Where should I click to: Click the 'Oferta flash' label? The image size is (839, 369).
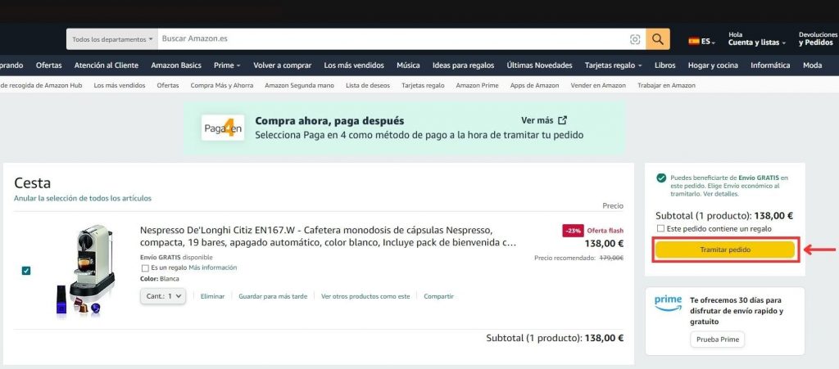[605, 231]
